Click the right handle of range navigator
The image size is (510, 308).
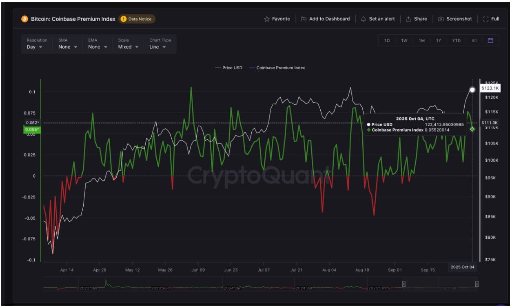(x=477, y=284)
